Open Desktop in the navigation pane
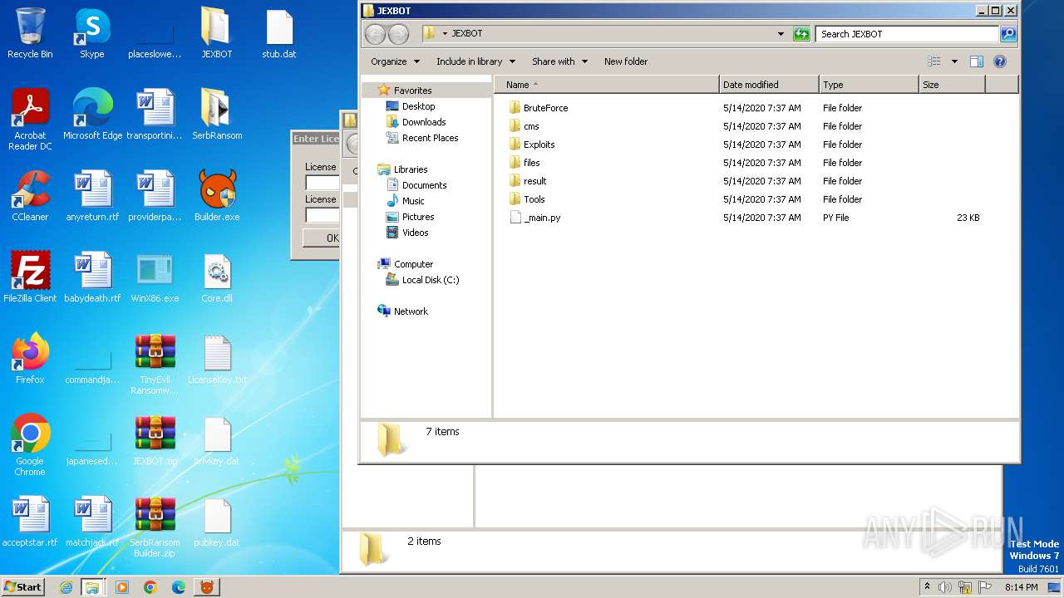This screenshot has height=598, width=1064. [418, 106]
